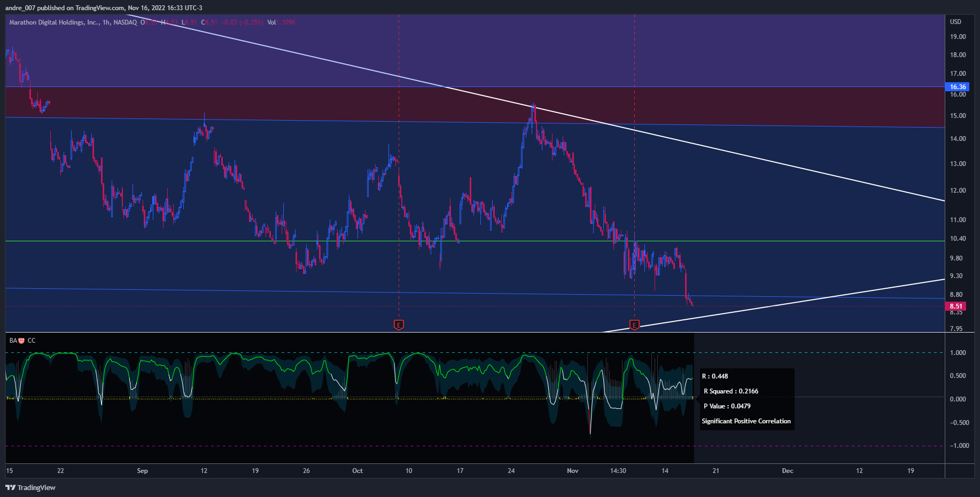Click the 7.95 price level on axis

pos(956,329)
